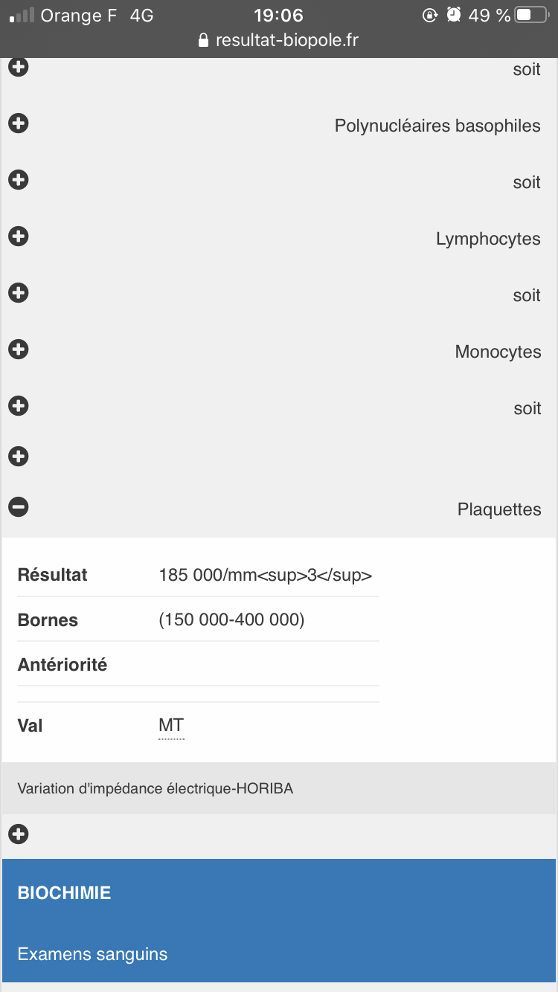Tap the topmost plus icon

[19, 67]
